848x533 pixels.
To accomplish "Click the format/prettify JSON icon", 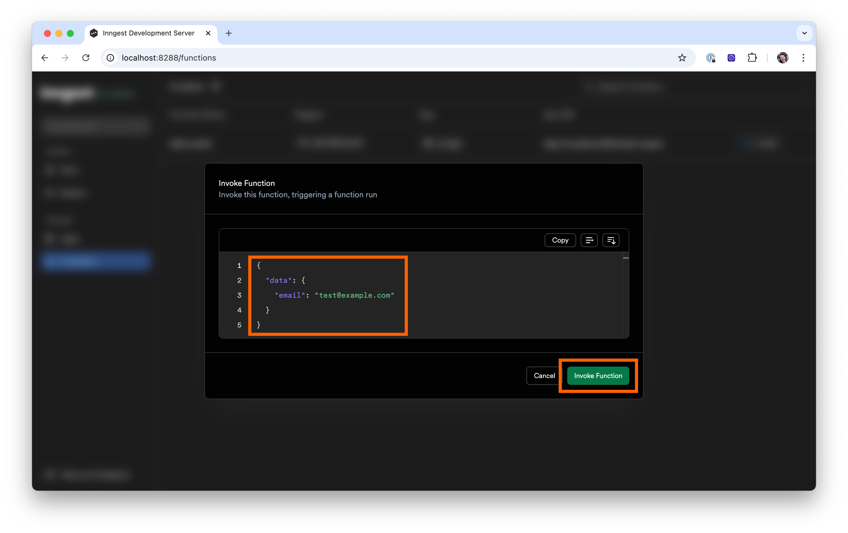I will tap(611, 240).
